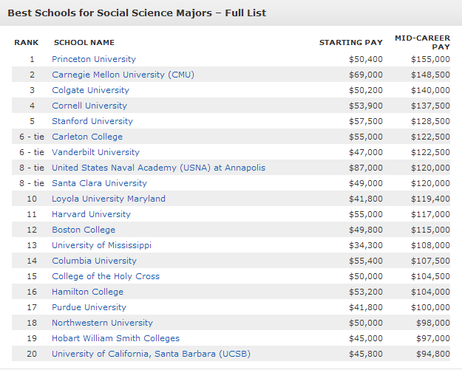
Task: Open the Princeton University link
Action: tap(94, 59)
